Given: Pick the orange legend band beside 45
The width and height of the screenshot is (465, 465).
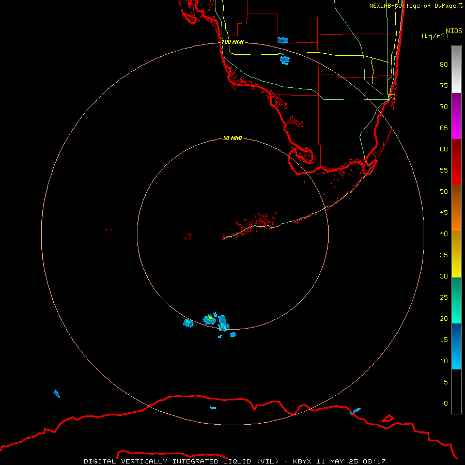Looking at the screenshot, I should (456, 220).
